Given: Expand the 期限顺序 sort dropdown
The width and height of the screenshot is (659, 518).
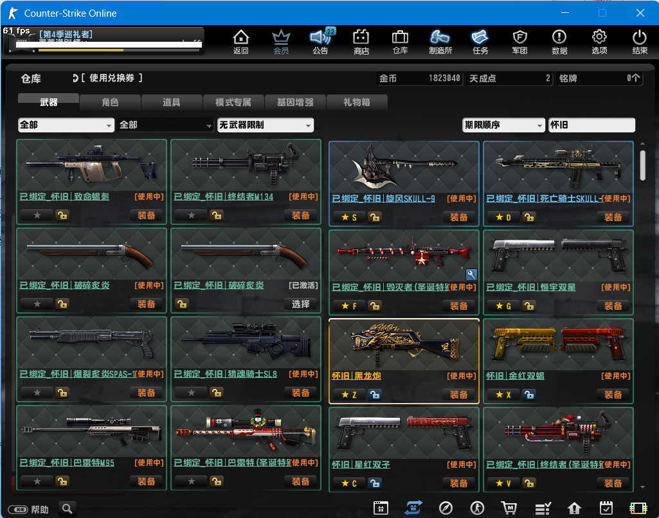Looking at the screenshot, I should tap(503, 125).
